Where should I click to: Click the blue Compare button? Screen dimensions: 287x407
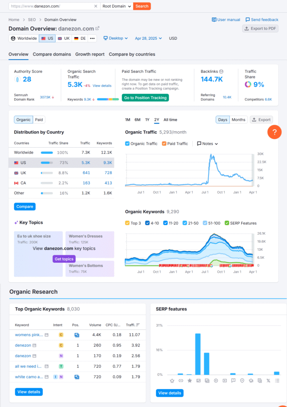pyautogui.click(x=25, y=207)
